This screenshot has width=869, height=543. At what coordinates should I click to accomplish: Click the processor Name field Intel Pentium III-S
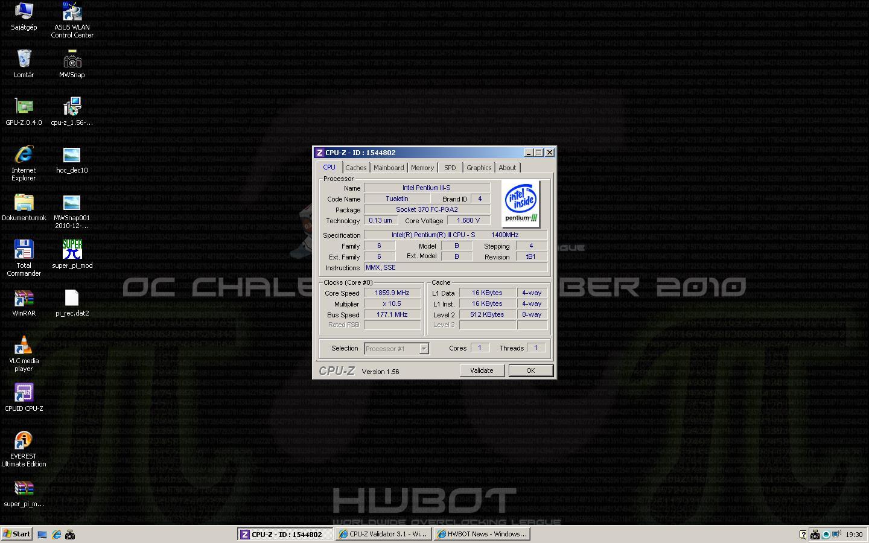click(427, 188)
